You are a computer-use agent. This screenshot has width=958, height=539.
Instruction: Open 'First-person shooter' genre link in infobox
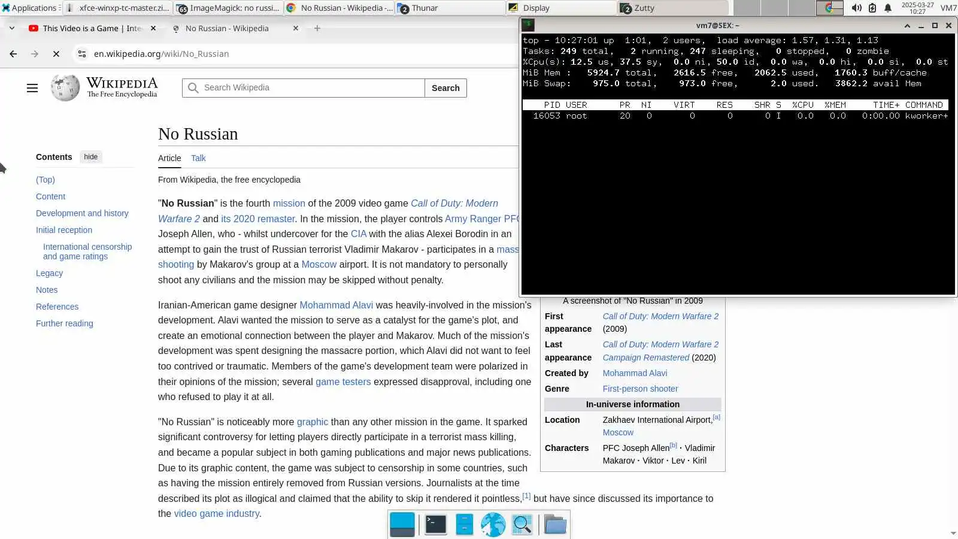click(x=640, y=389)
